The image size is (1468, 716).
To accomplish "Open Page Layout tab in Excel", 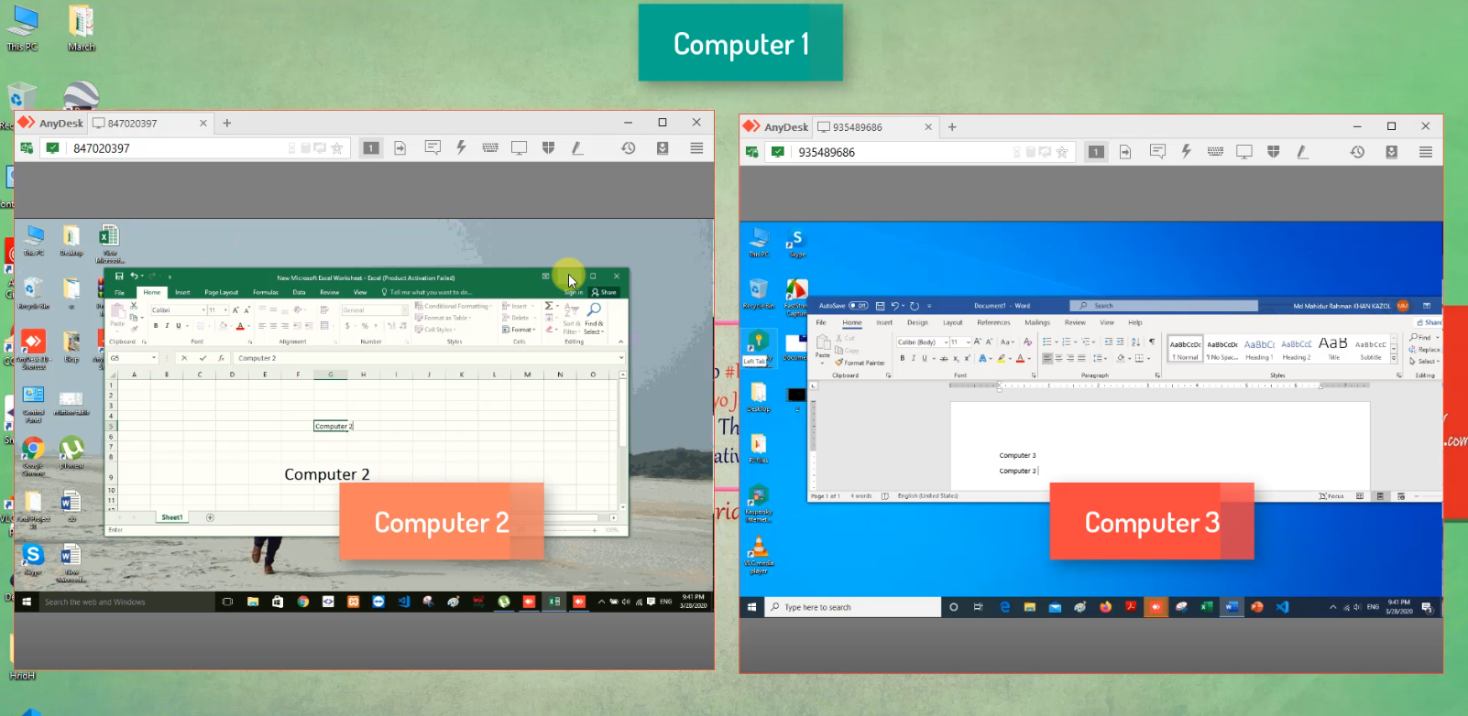I will coord(221,292).
